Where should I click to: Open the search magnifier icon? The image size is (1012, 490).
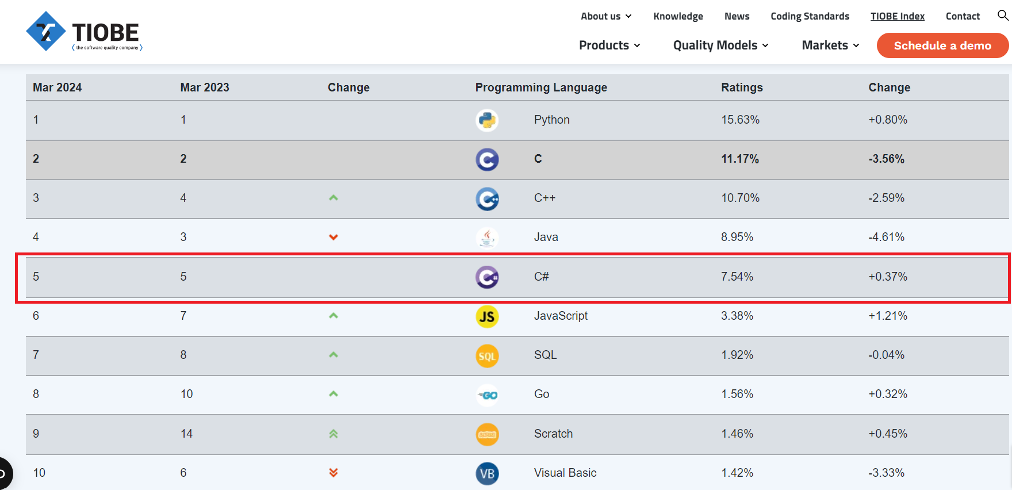[x=1003, y=16]
